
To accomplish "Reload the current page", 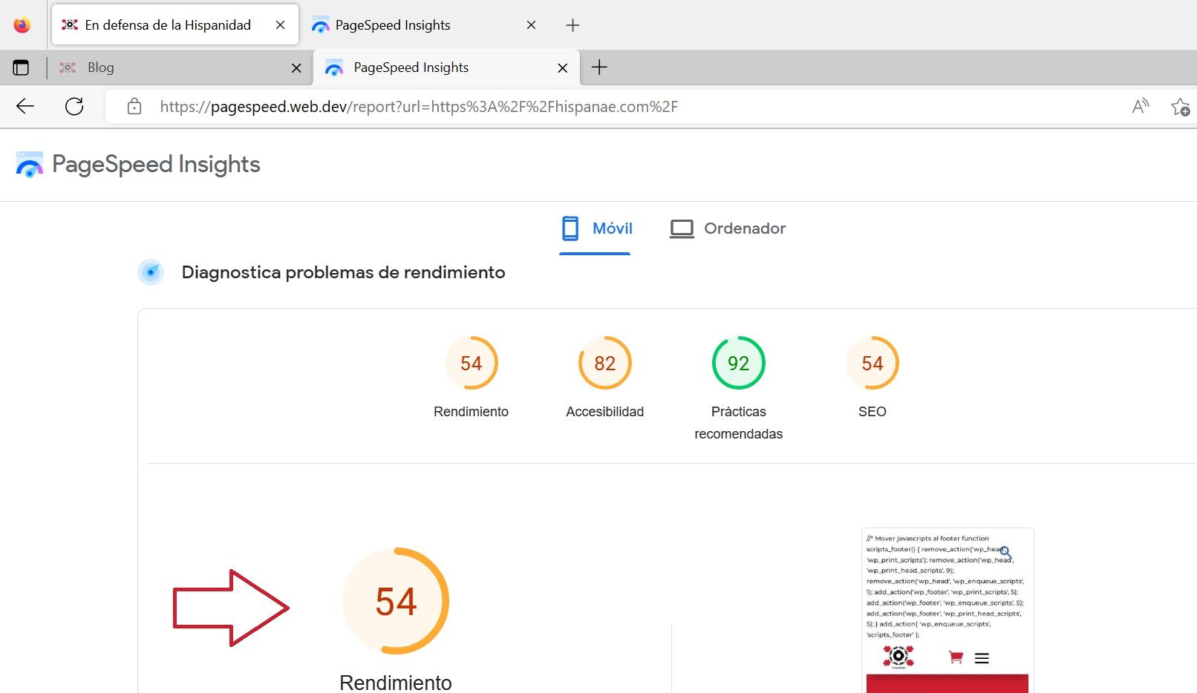I will (x=74, y=106).
